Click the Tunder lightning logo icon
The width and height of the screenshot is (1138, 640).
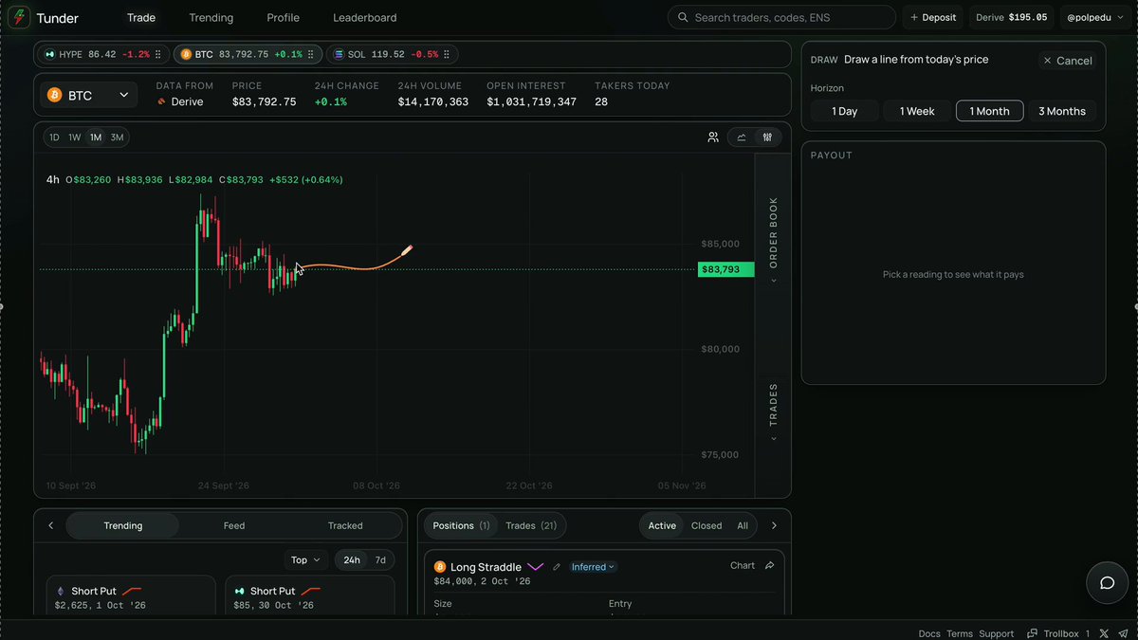pyautogui.click(x=19, y=18)
